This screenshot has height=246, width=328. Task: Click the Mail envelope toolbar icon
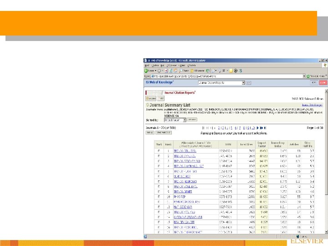(x=213, y=71)
